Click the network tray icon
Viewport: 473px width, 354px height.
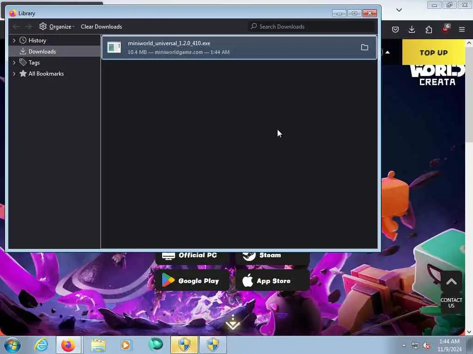[x=415, y=346]
